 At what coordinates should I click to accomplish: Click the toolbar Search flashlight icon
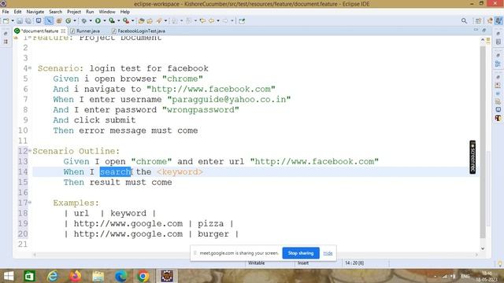(159, 21)
